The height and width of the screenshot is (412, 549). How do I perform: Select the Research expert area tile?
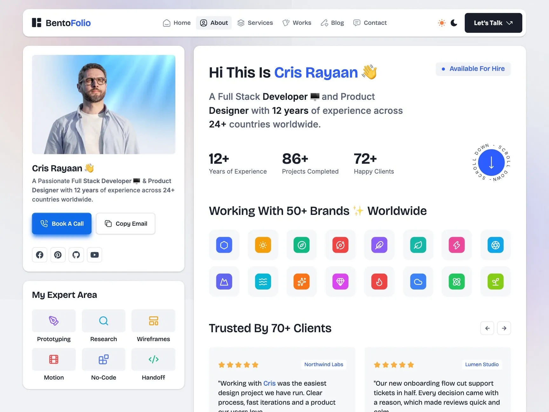pyautogui.click(x=104, y=326)
